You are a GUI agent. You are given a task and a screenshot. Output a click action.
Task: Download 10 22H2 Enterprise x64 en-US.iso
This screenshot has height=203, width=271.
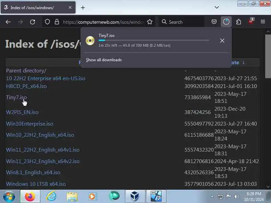point(46,78)
